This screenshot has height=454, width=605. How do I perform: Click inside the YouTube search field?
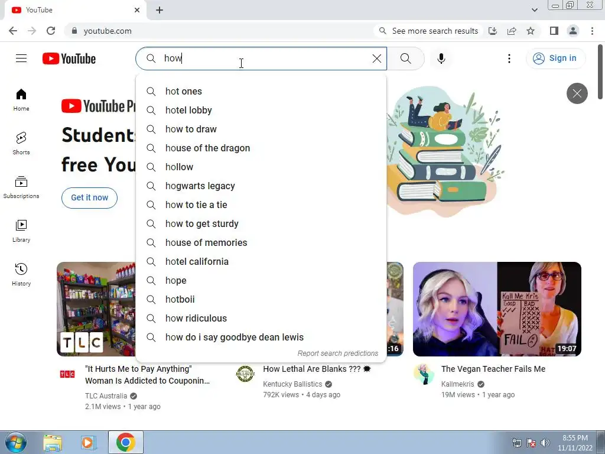click(x=262, y=59)
